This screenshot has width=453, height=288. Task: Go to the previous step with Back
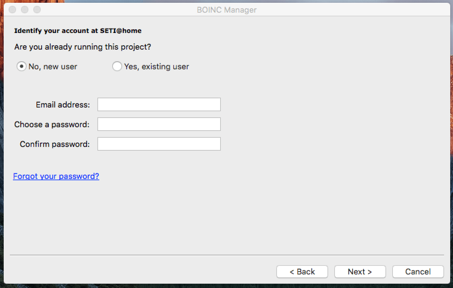click(302, 272)
